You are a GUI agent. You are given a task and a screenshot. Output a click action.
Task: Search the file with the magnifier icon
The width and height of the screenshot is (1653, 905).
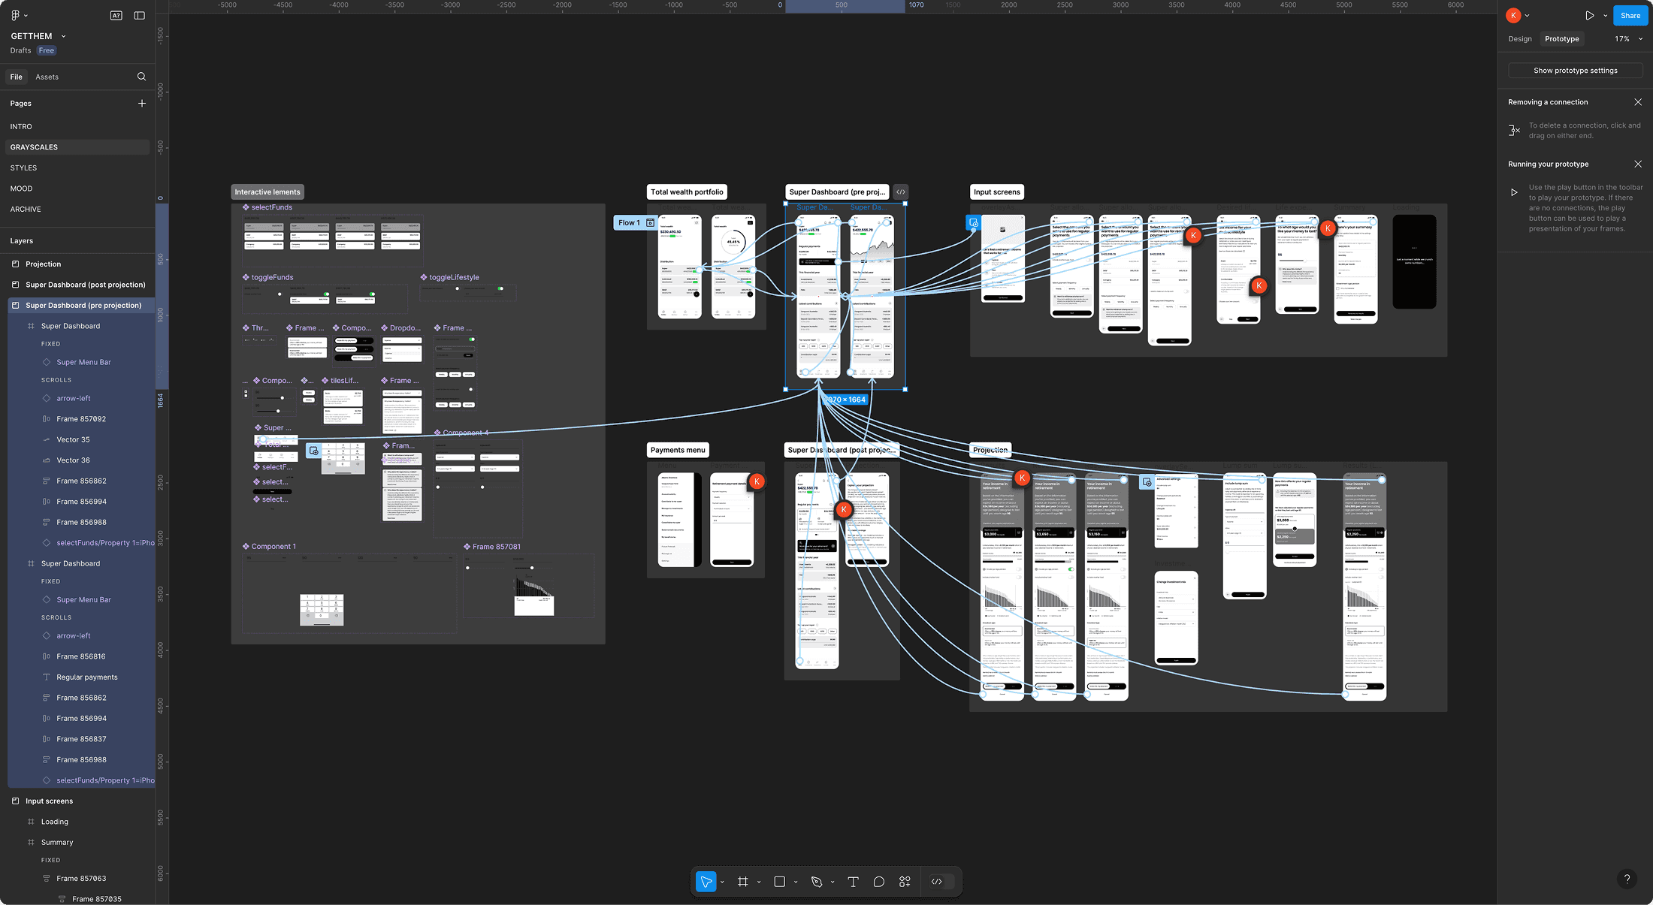pos(141,77)
